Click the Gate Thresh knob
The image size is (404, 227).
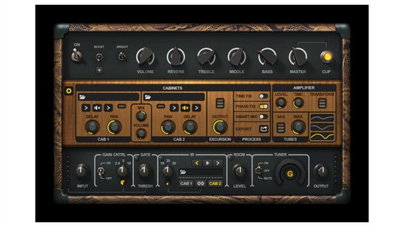[145, 171]
